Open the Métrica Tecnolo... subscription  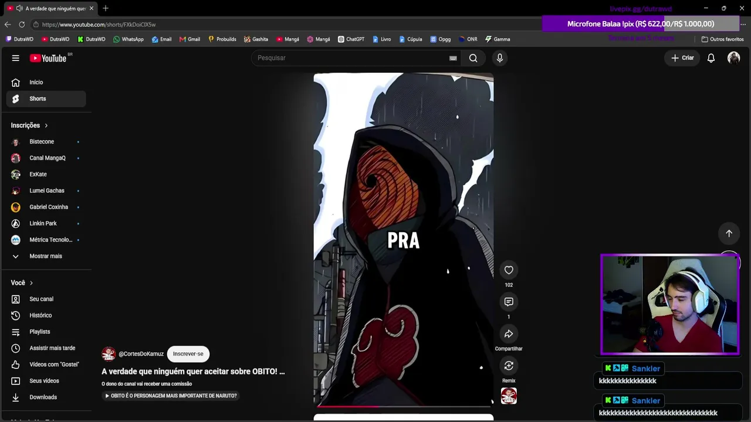(46, 240)
